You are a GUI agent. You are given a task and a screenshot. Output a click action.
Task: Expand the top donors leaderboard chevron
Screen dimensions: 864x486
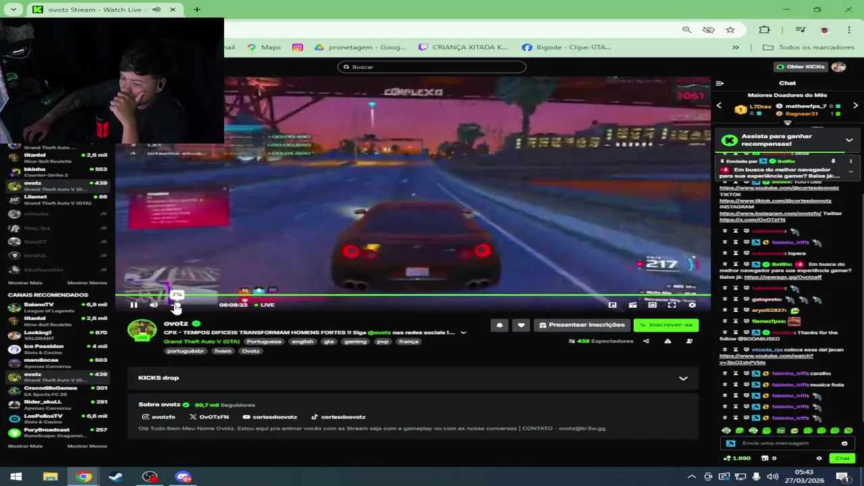787,124
